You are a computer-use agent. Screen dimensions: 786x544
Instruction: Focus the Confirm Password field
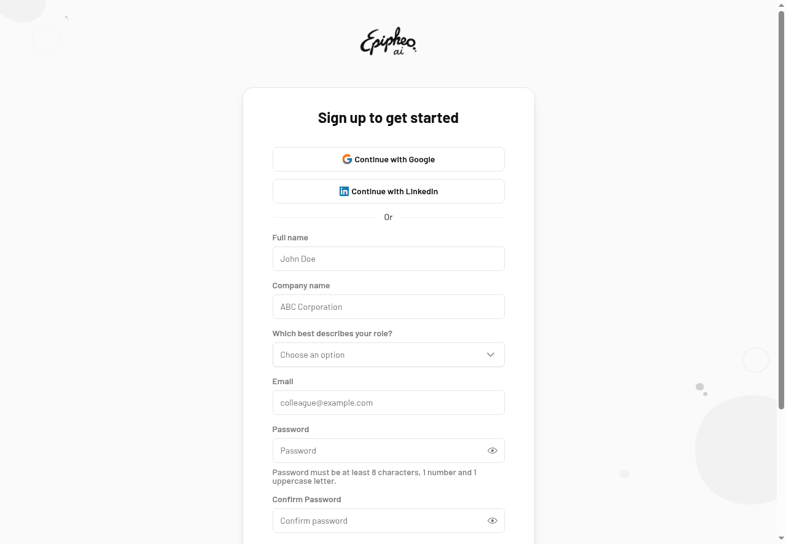[x=378, y=521]
